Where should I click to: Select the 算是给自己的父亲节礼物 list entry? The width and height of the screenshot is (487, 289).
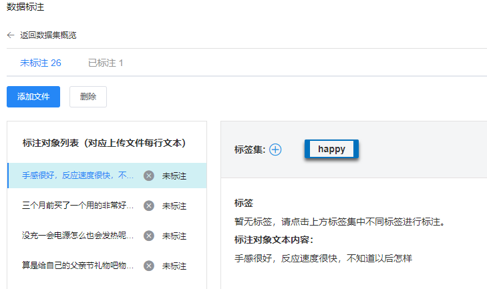click(x=78, y=266)
